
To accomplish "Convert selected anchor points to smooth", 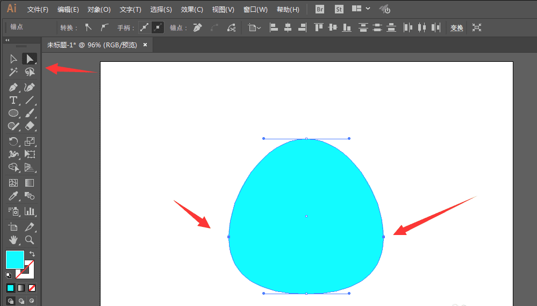I will point(104,27).
